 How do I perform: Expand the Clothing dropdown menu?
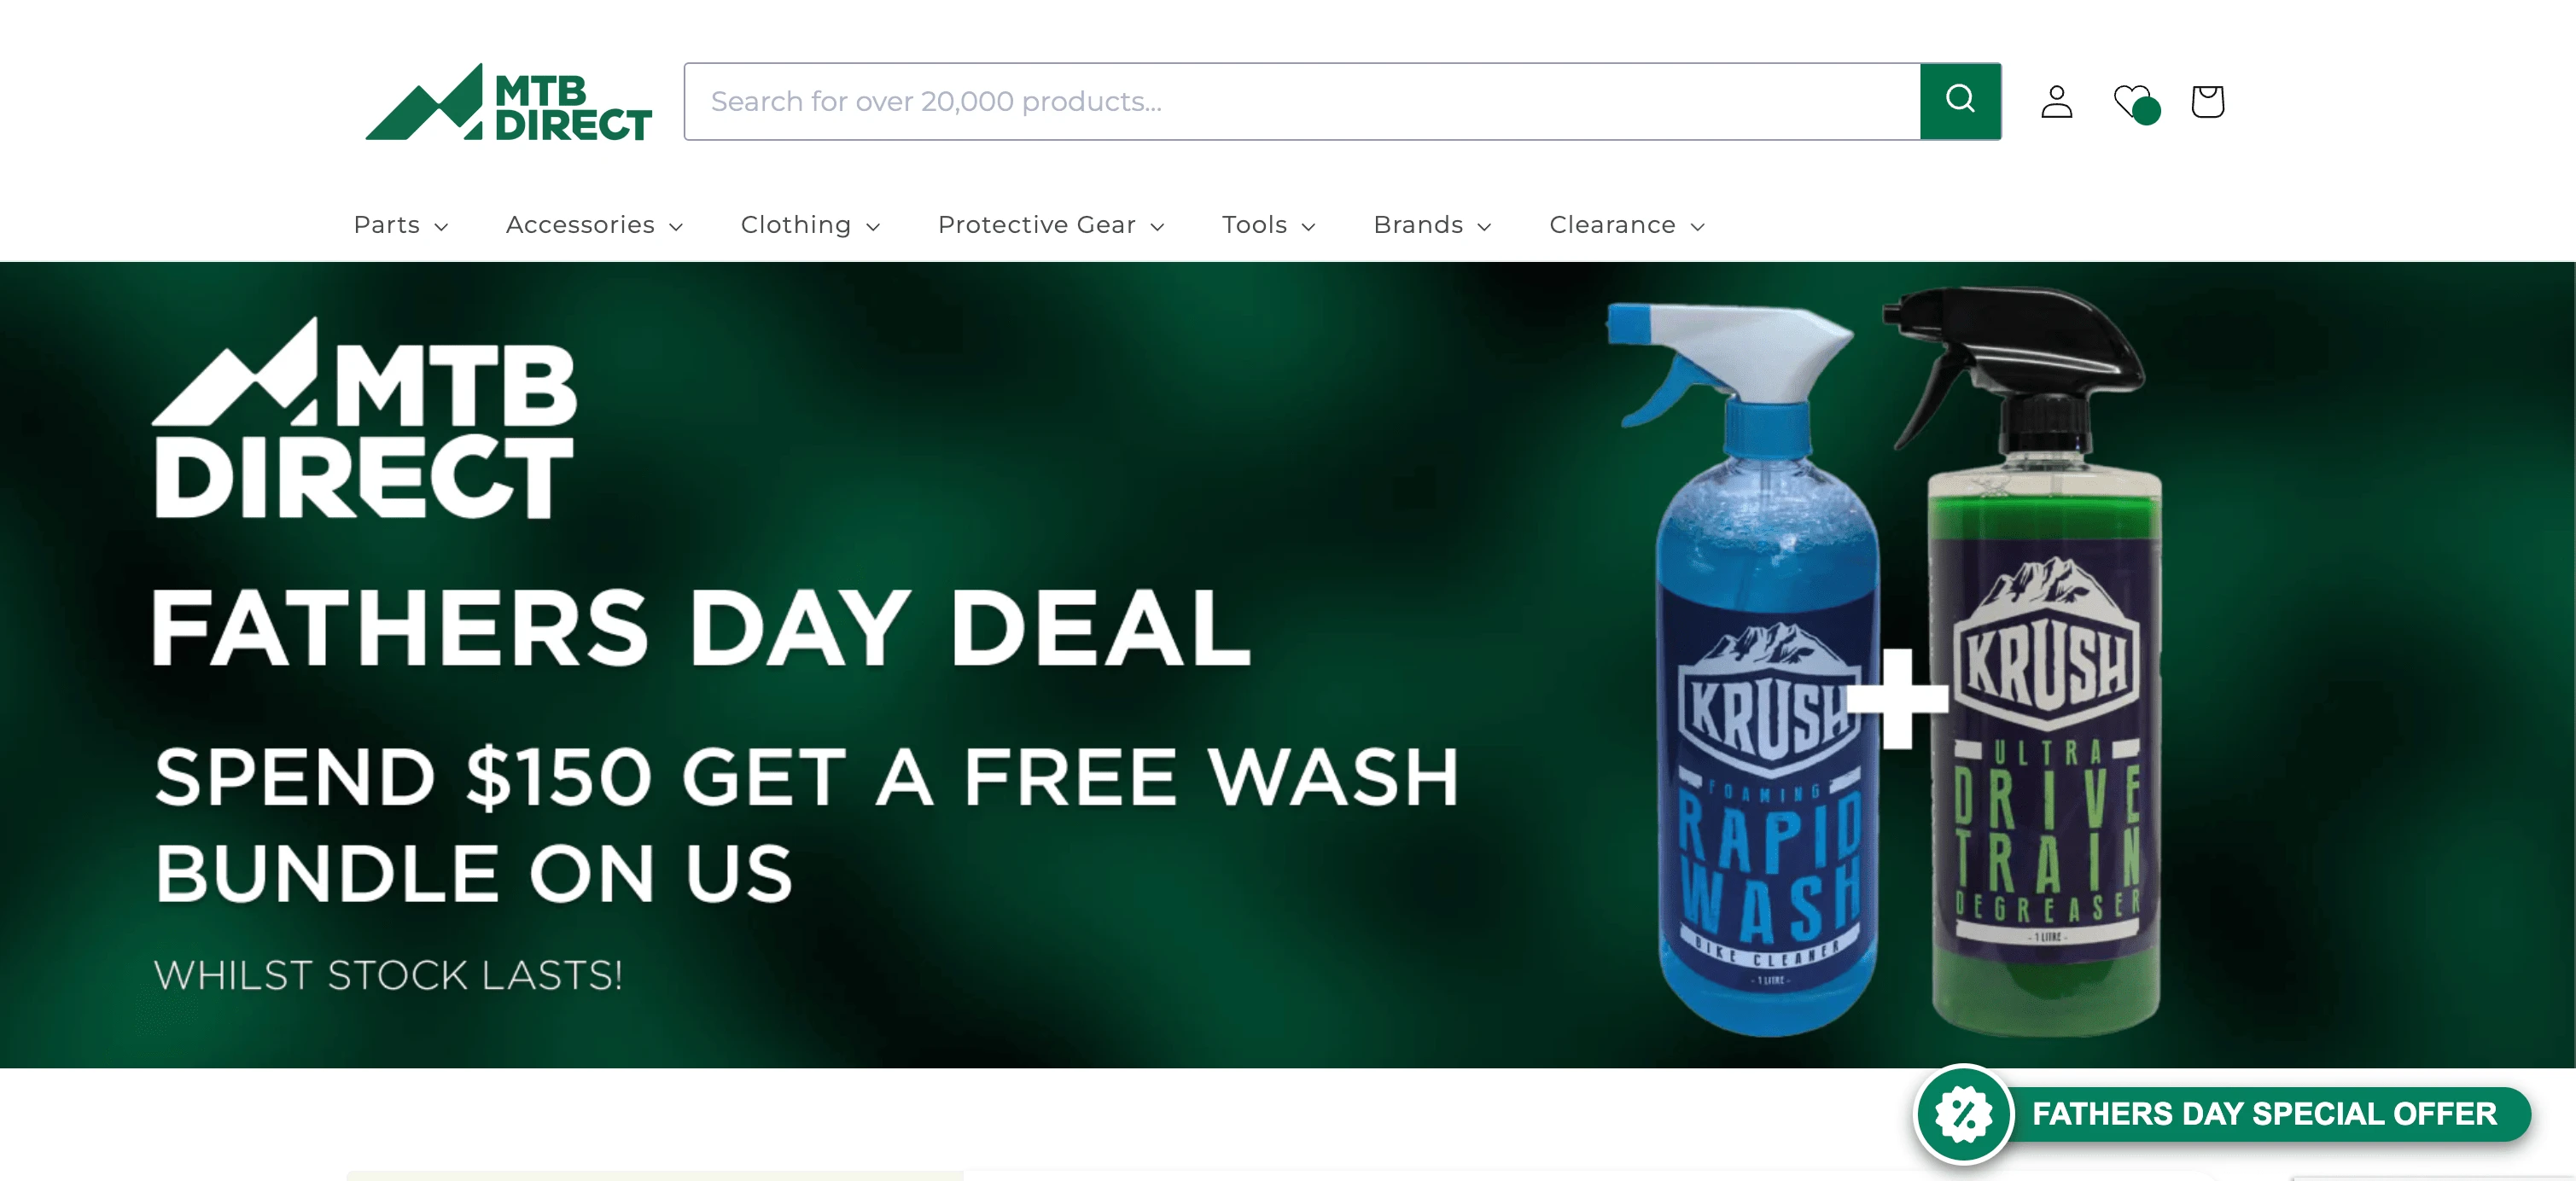click(811, 225)
